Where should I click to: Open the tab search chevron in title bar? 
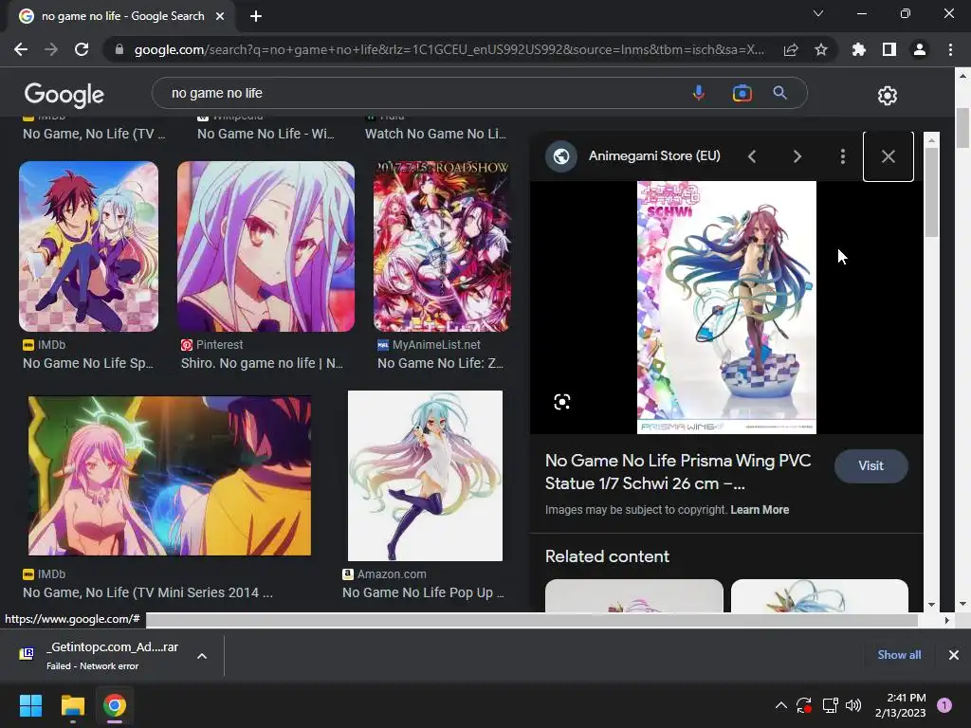(818, 13)
